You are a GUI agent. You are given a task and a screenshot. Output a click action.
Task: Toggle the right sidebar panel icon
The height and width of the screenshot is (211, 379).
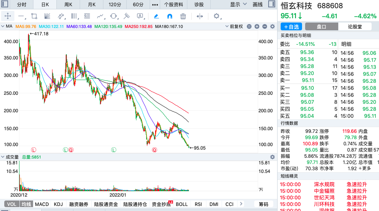coord(272,4)
